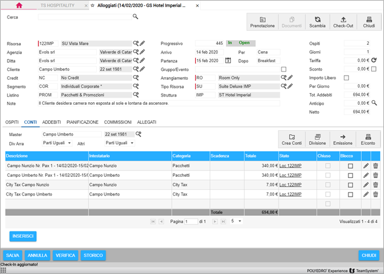Click the SALVA button

pyautogui.click(x=12, y=255)
